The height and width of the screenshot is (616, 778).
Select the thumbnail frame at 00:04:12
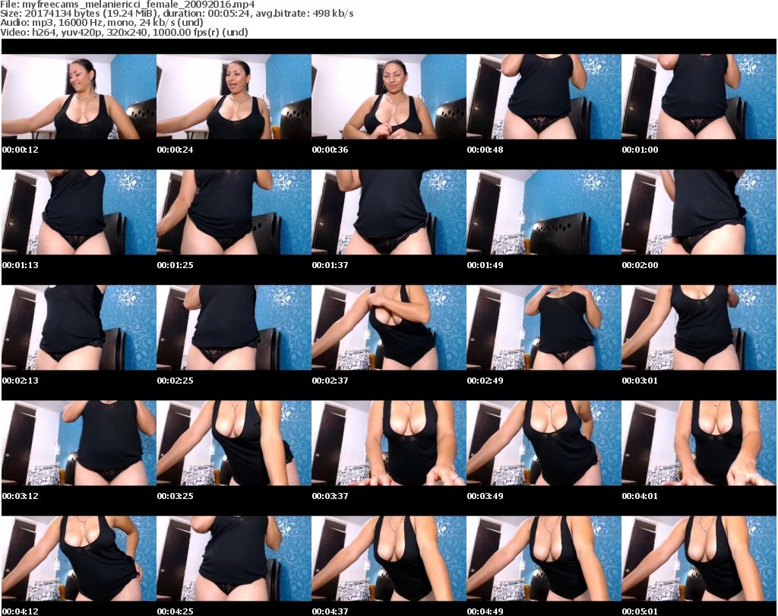[x=79, y=558]
